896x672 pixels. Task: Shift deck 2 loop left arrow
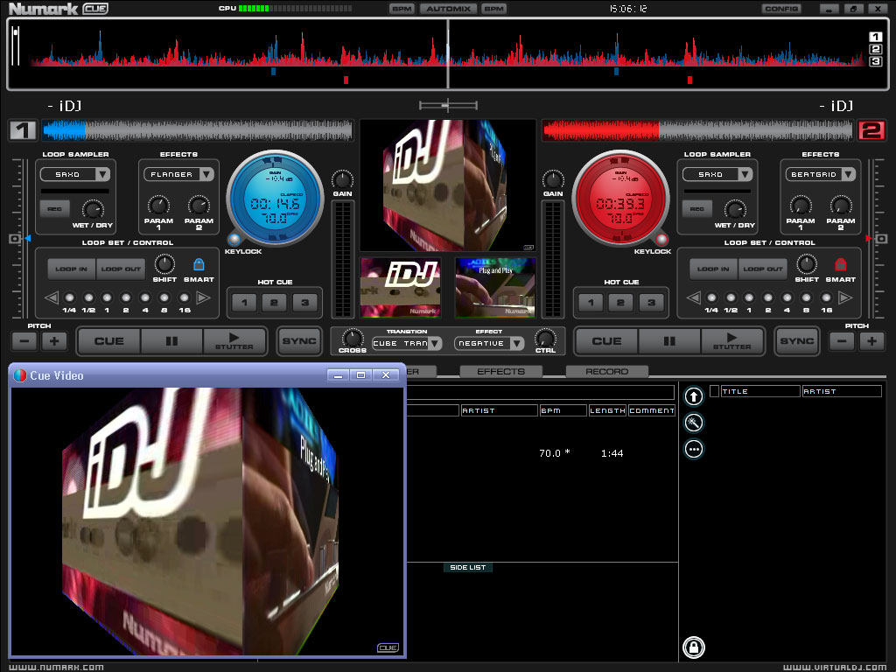click(x=693, y=297)
